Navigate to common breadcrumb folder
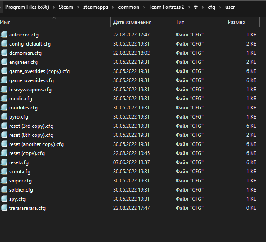Screen dimensions: 266x242 (128, 7)
